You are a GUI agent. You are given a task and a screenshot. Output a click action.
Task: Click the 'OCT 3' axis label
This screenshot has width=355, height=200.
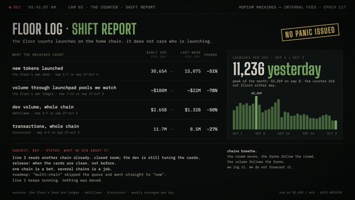332,134
